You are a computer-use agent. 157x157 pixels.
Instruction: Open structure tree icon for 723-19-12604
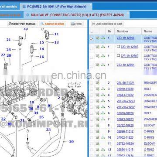(x=103, y=38)
